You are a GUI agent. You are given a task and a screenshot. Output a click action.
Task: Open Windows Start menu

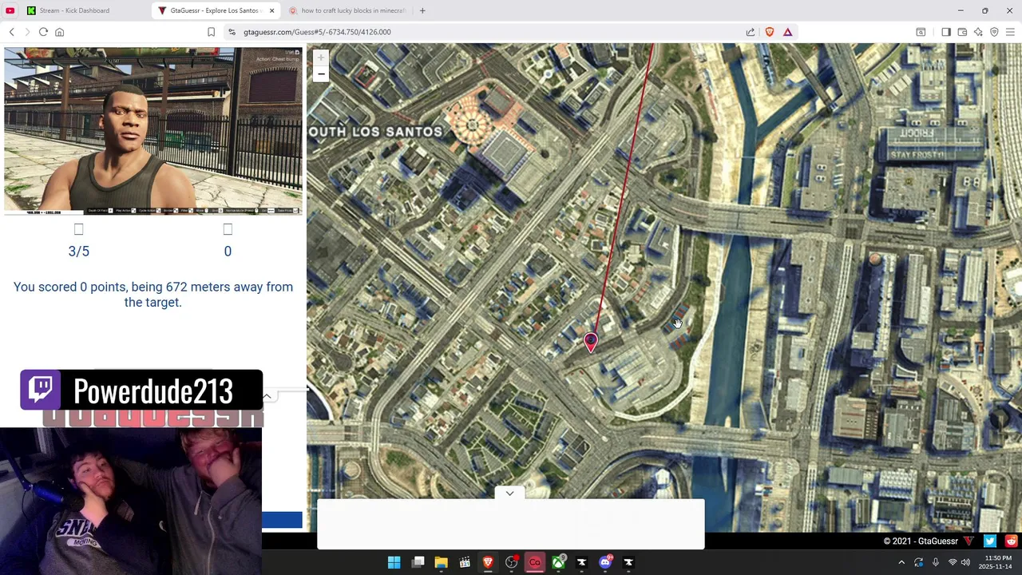394,562
